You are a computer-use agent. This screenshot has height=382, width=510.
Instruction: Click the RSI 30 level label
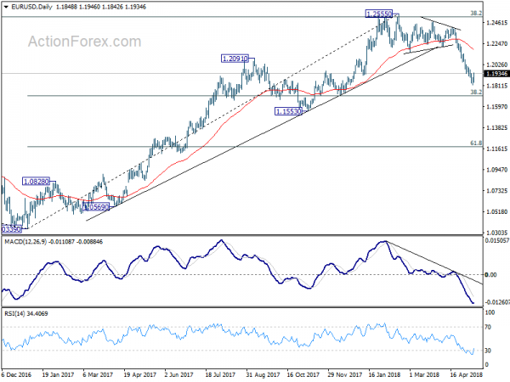(488, 351)
